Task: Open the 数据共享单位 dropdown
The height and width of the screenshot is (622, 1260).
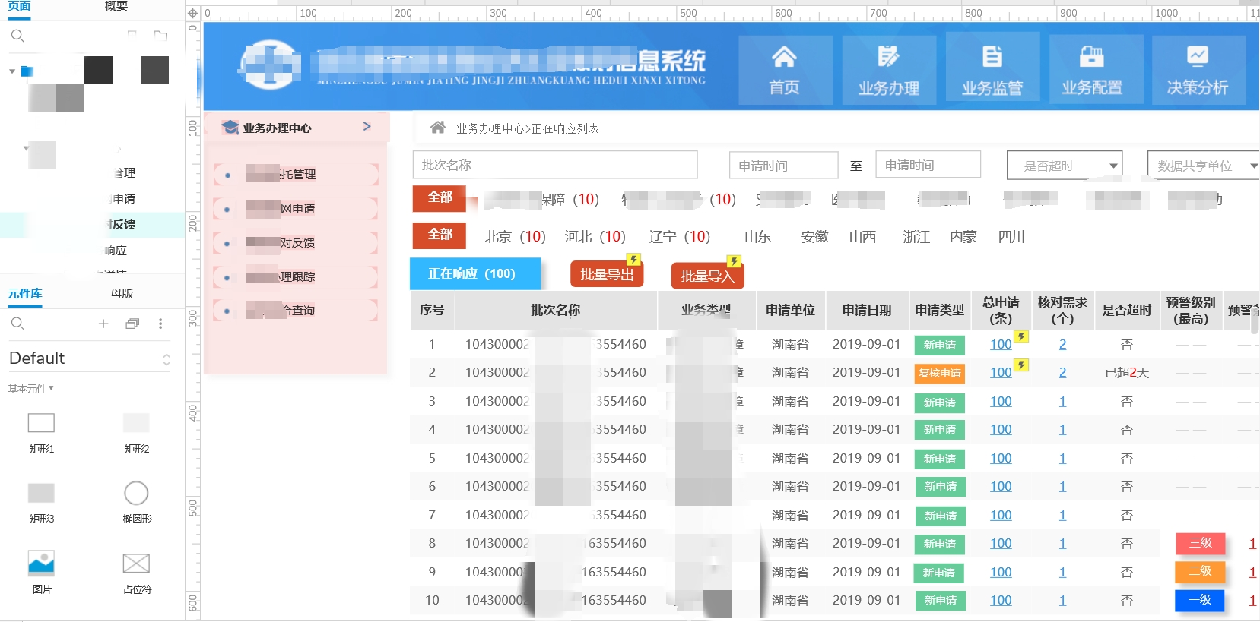Action: [1203, 166]
